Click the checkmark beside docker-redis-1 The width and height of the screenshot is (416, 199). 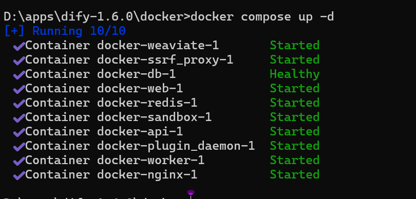tap(19, 104)
